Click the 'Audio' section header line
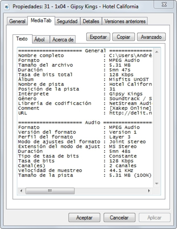The height and width of the screenshot is (229, 177). 85,123
